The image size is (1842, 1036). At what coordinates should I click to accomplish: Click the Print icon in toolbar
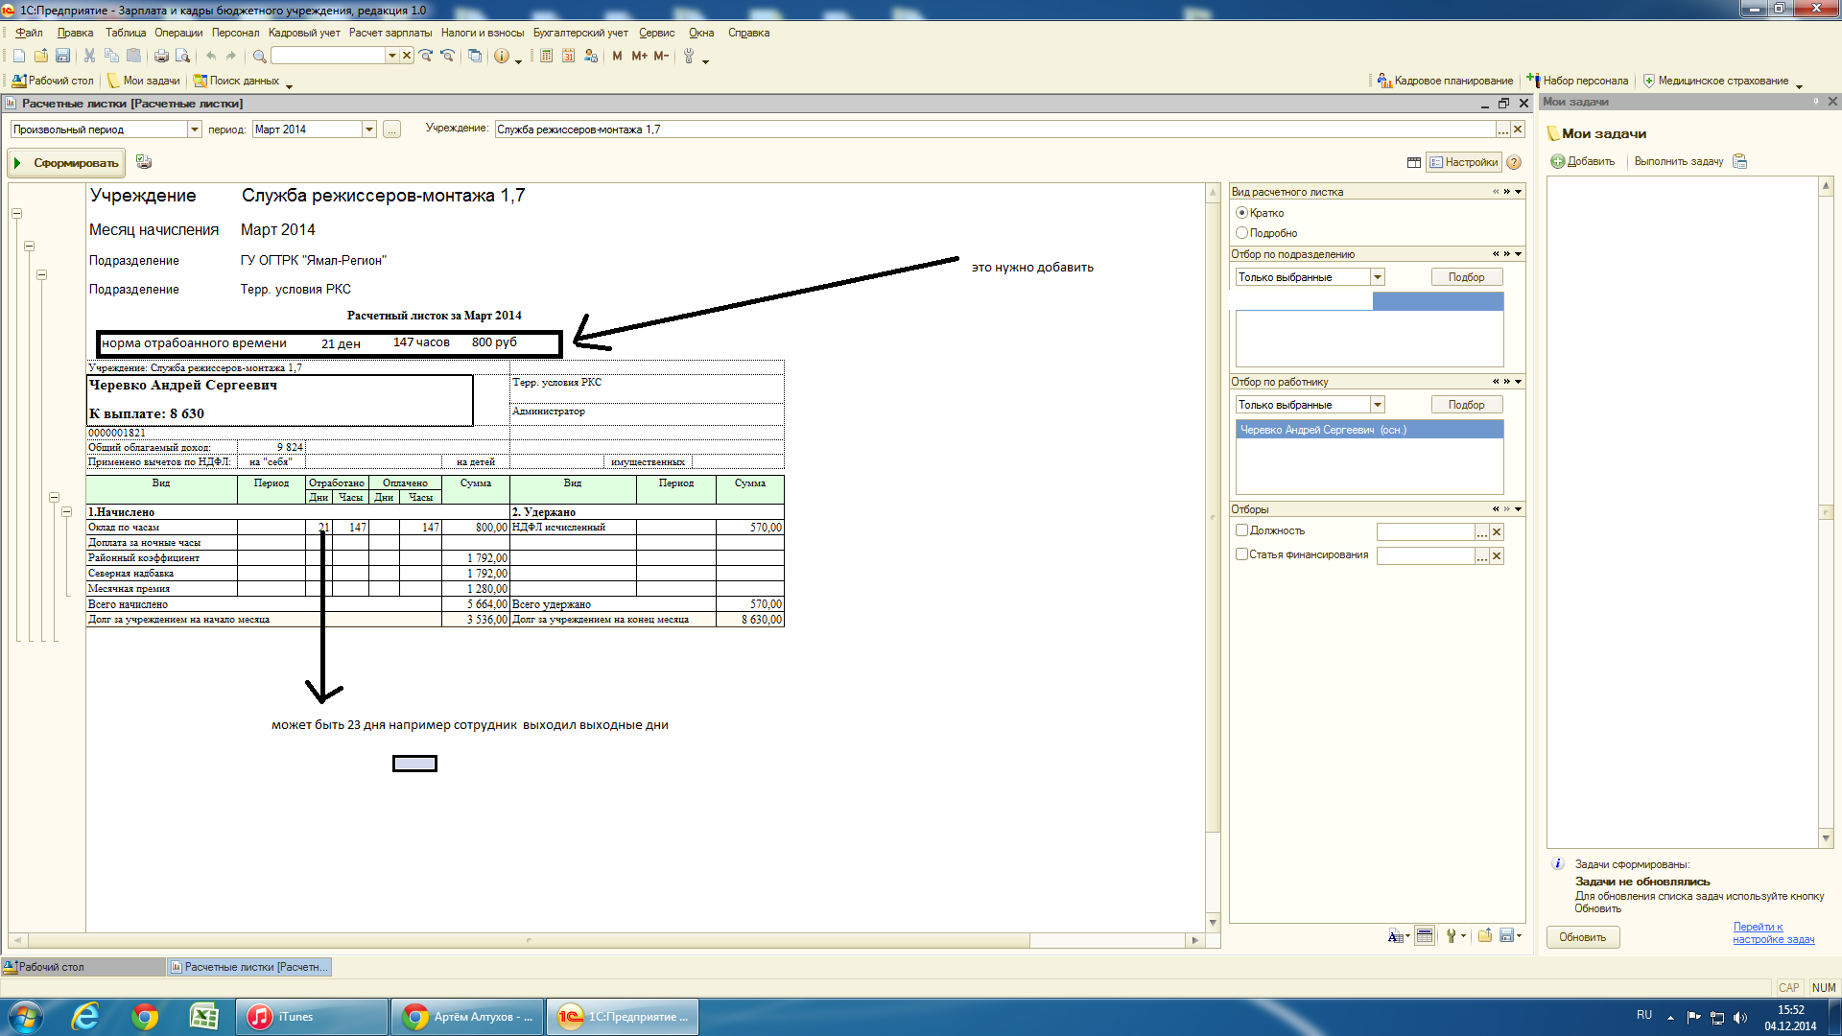pos(161,57)
